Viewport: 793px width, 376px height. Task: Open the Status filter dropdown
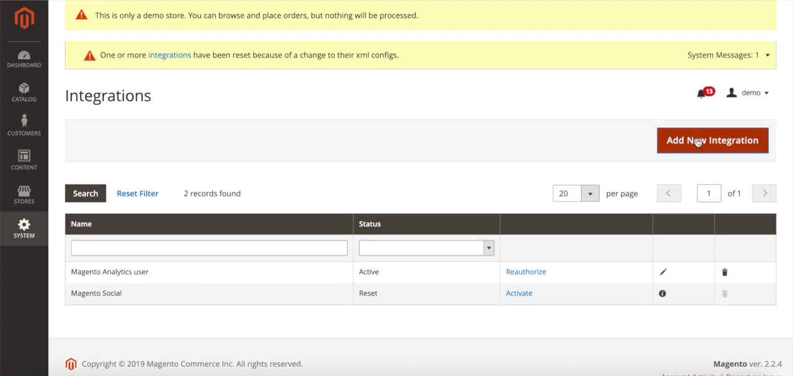[x=426, y=248]
